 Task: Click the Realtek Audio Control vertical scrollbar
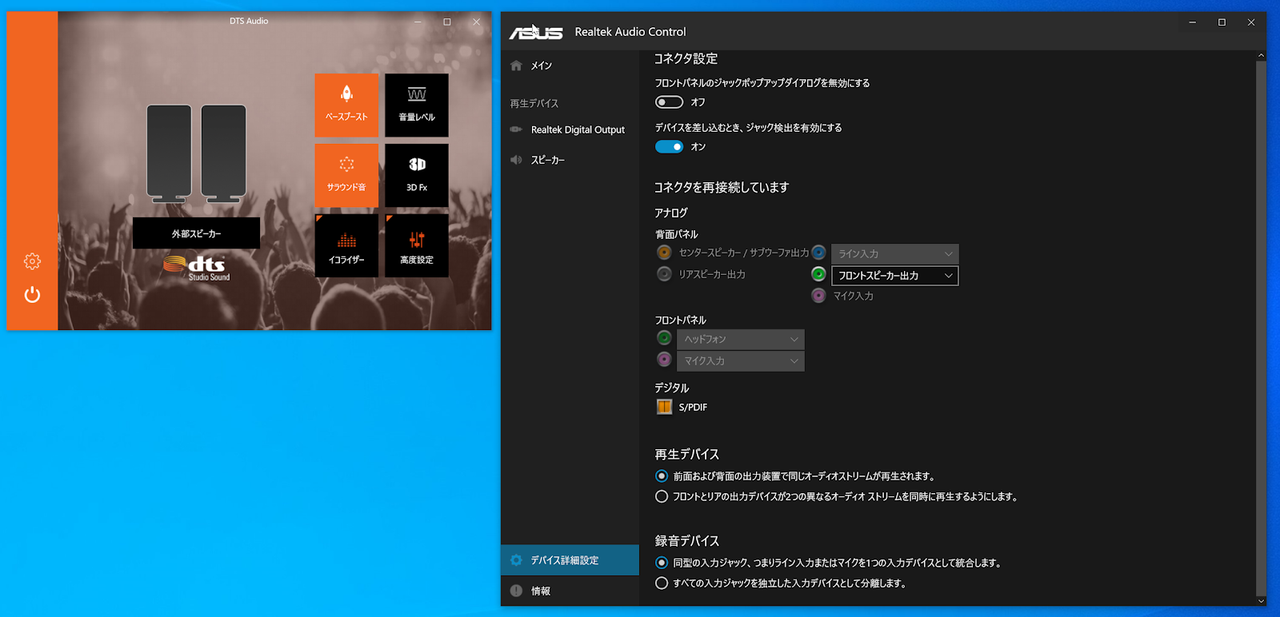tap(1261, 328)
